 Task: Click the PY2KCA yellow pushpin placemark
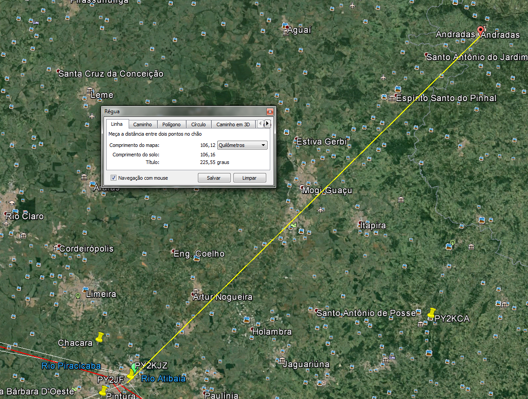click(432, 313)
